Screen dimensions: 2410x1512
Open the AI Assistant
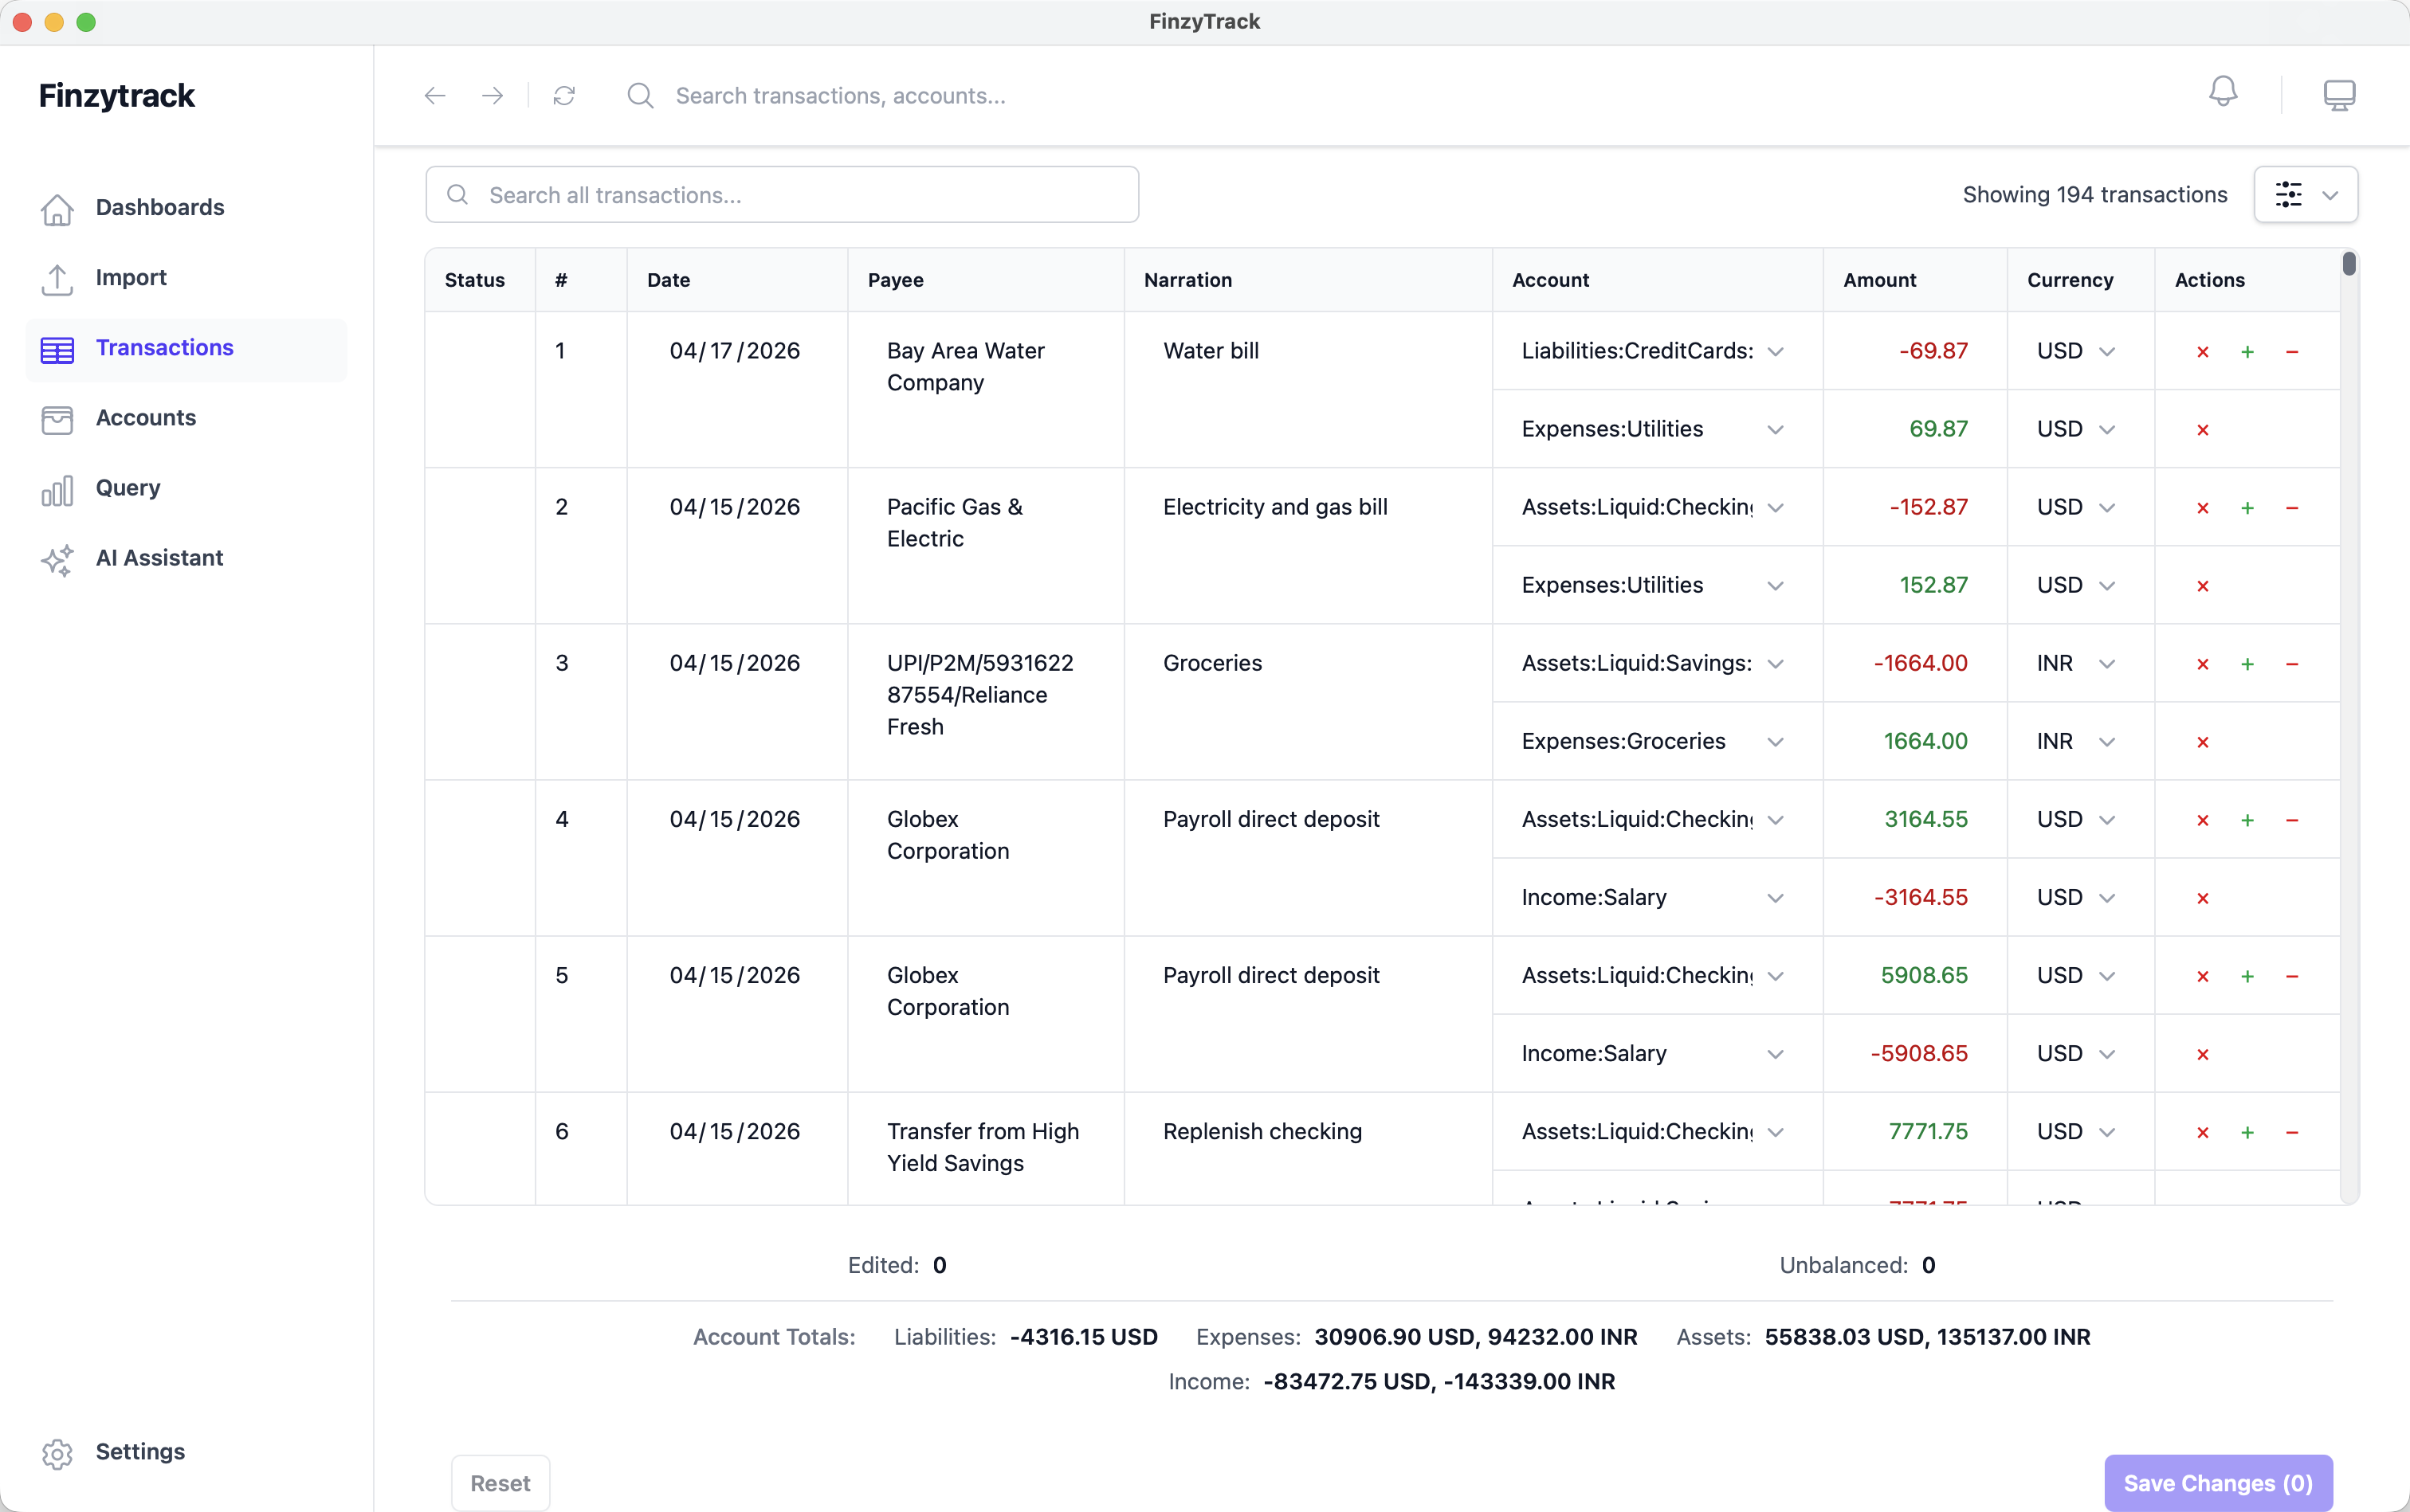click(x=186, y=558)
